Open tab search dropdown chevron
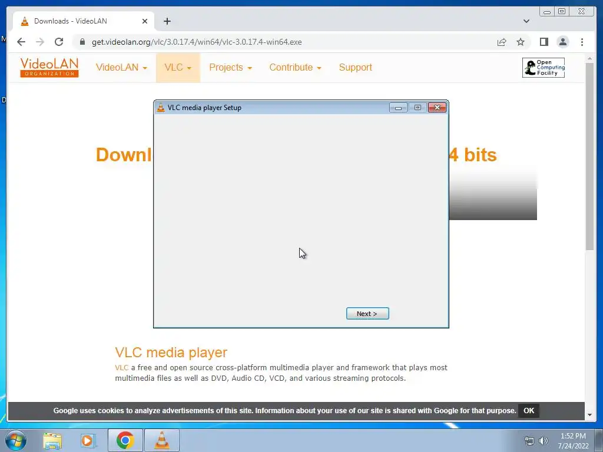 tap(526, 21)
